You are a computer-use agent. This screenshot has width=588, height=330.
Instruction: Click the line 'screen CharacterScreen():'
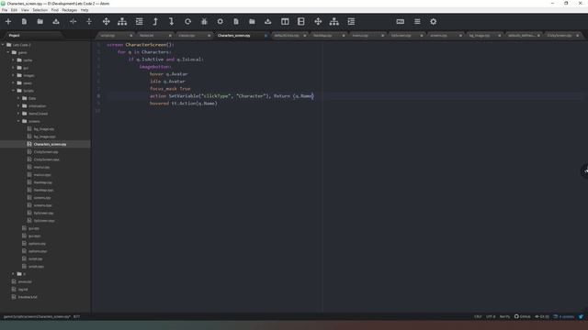coord(141,45)
